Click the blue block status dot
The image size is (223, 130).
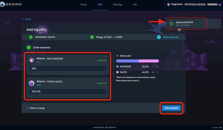pos(220,127)
